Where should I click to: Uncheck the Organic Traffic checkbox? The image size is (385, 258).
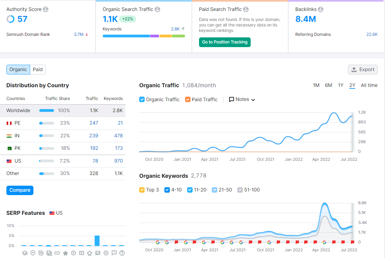coord(142,99)
